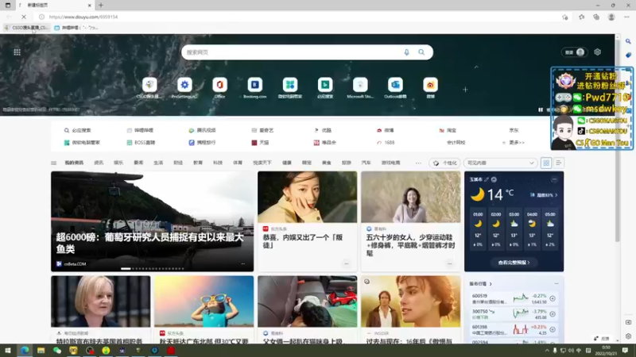
Task: Open more news categories ellipsis
Action: tap(418, 163)
